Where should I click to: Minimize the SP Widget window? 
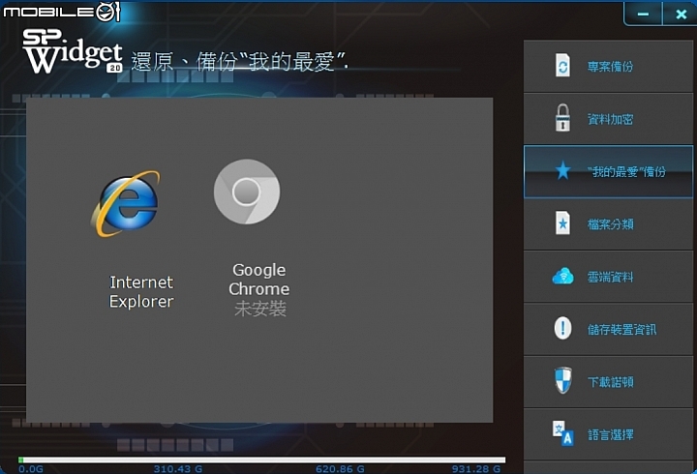pyautogui.click(x=643, y=14)
